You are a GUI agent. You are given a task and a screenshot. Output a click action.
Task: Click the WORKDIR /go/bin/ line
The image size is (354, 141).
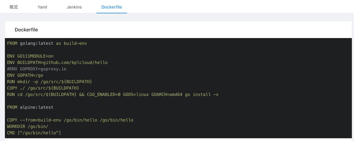(28, 126)
